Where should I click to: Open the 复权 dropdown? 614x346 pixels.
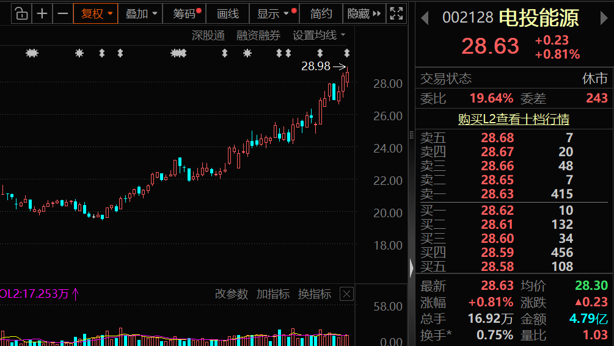[96, 13]
